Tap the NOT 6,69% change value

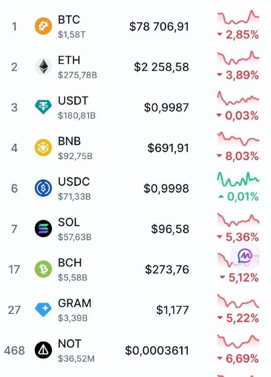[238, 359]
